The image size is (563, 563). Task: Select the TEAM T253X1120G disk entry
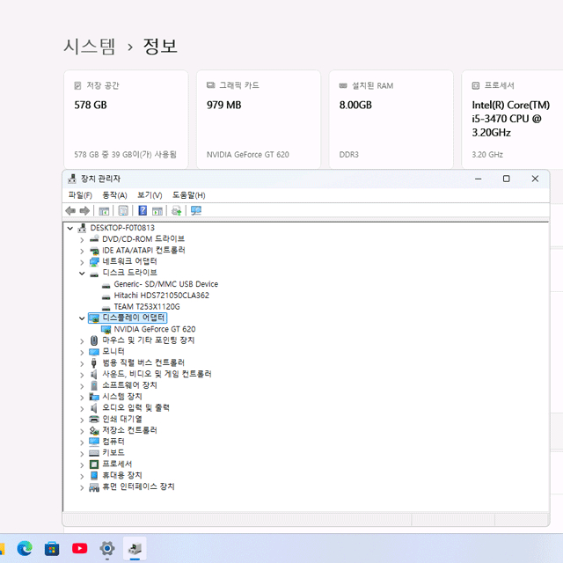(147, 307)
